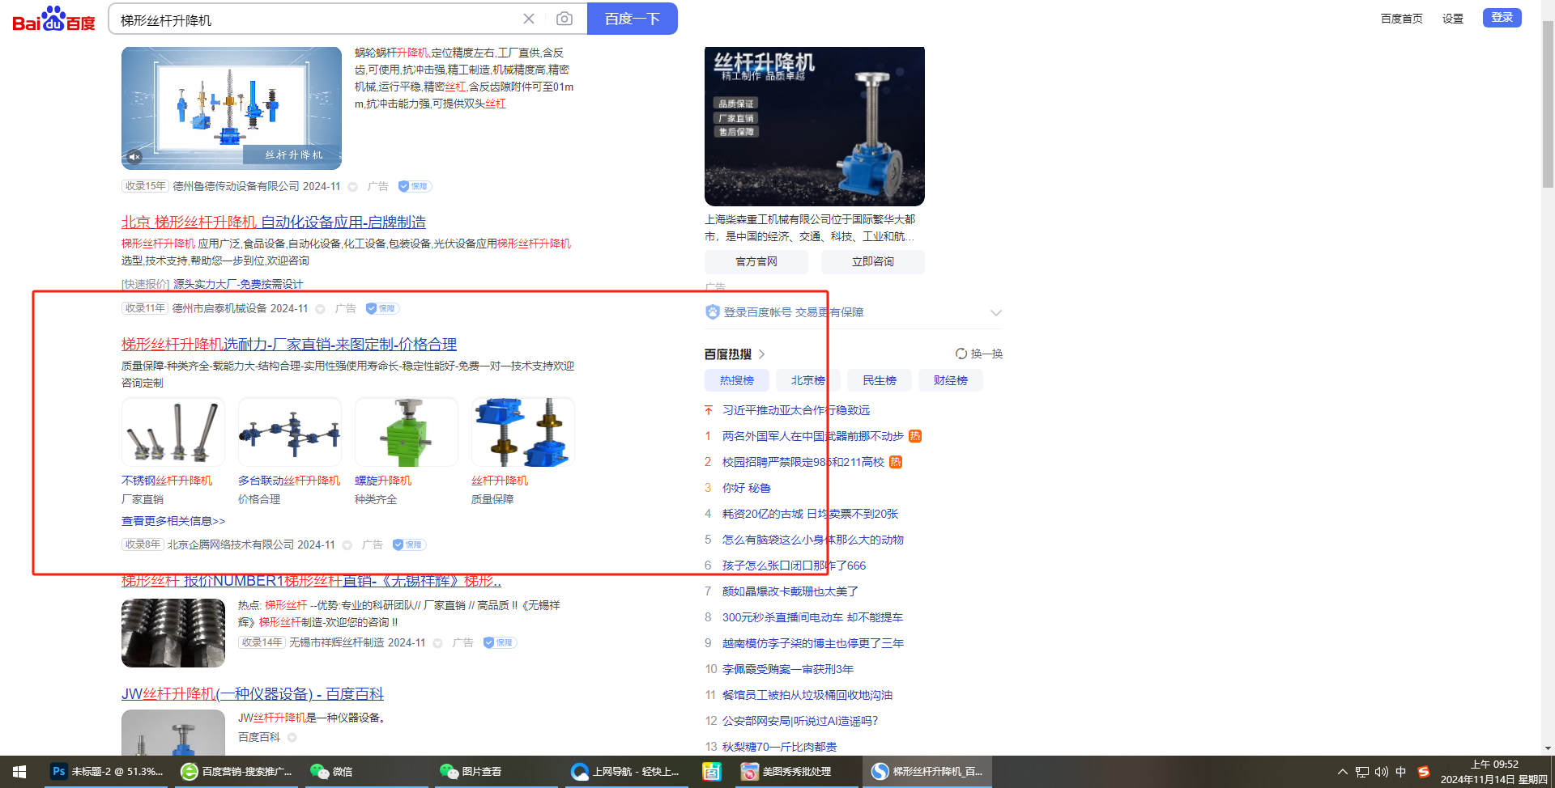Click into the search input field
This screenshot has width=1555, height=788.
(x=316, y=19)
